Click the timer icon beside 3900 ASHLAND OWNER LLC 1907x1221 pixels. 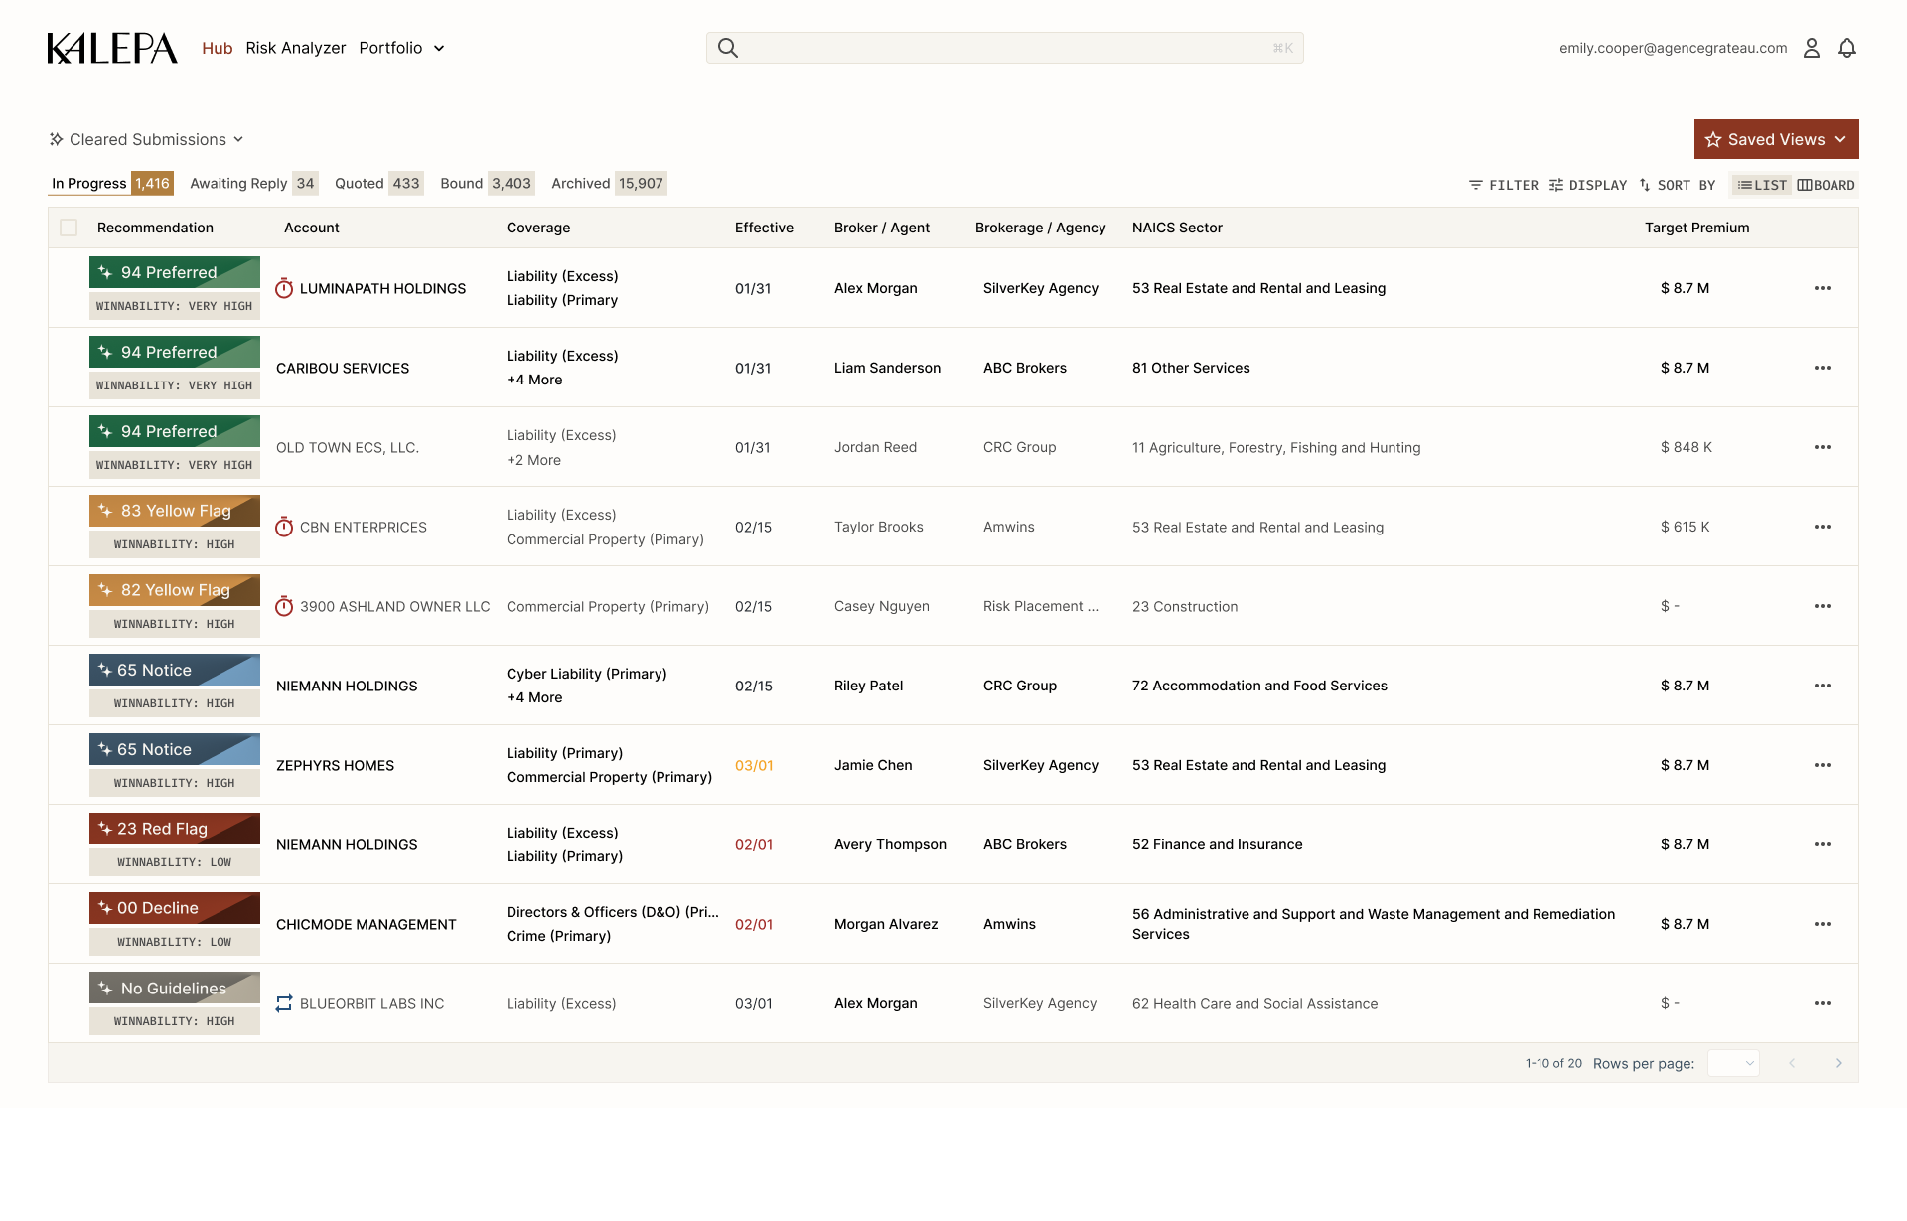[x=284, y=606]
